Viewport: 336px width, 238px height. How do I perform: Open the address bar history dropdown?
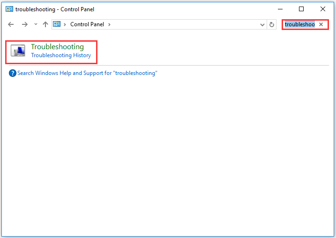pyautogui.click(x=262, y=25)
